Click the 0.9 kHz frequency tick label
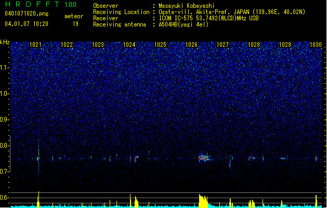 click(x=5, y=120)
